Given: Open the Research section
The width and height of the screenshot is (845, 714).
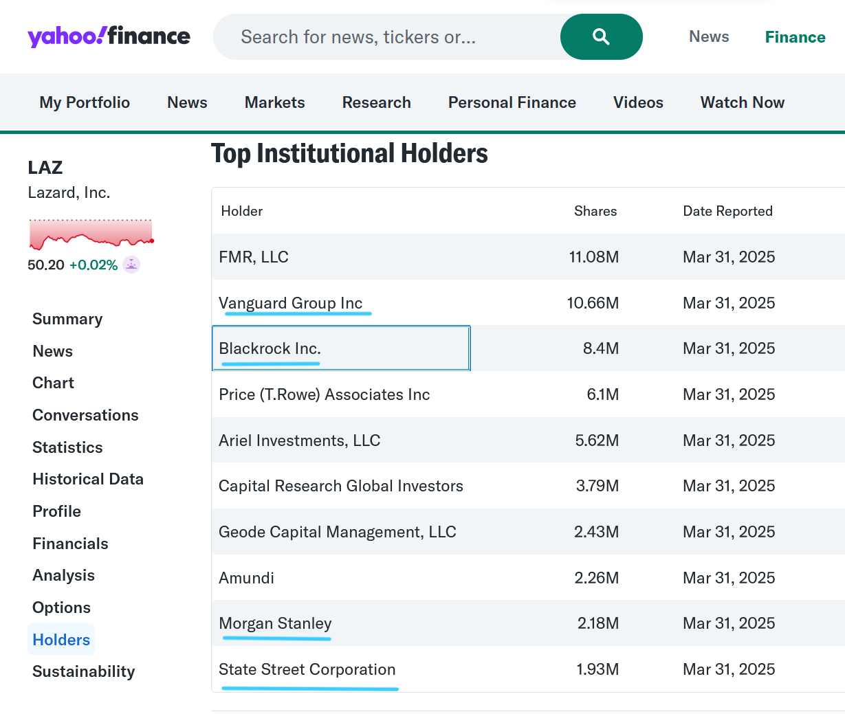Looking at the screenshot, I should 376,102.
